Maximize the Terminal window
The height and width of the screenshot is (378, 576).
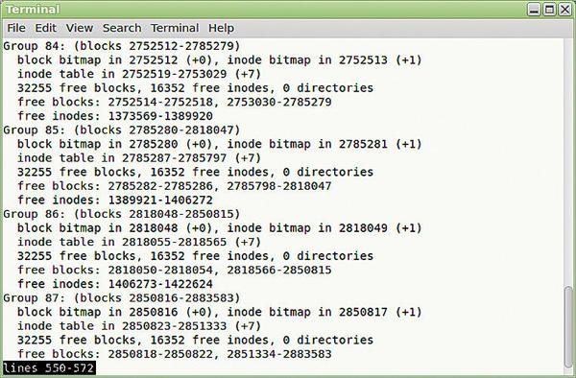[x=549, y=10]
